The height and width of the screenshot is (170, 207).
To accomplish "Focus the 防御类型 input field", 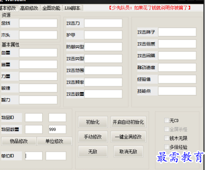I will tap(103, 47).
